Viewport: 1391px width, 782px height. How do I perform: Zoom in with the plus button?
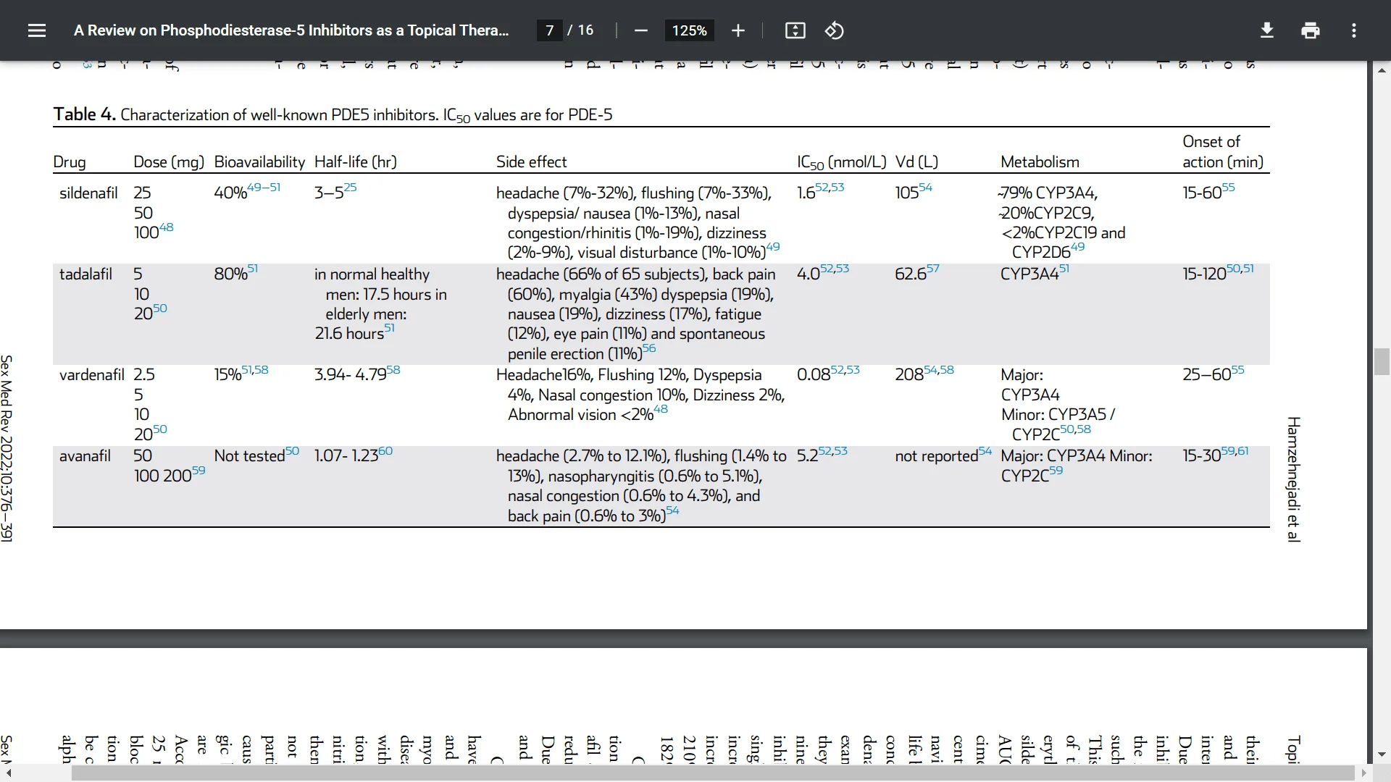click(x=738, y=30)
